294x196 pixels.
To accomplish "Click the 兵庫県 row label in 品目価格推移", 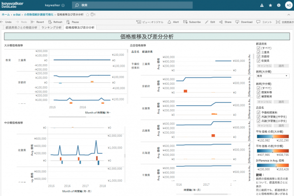I will click(x=146, y=130).
